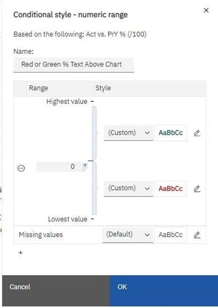Viewport: 218px width, 308px height.
Task: Edit the Missing values style pencil icon
Action: (x=197, y=235)
